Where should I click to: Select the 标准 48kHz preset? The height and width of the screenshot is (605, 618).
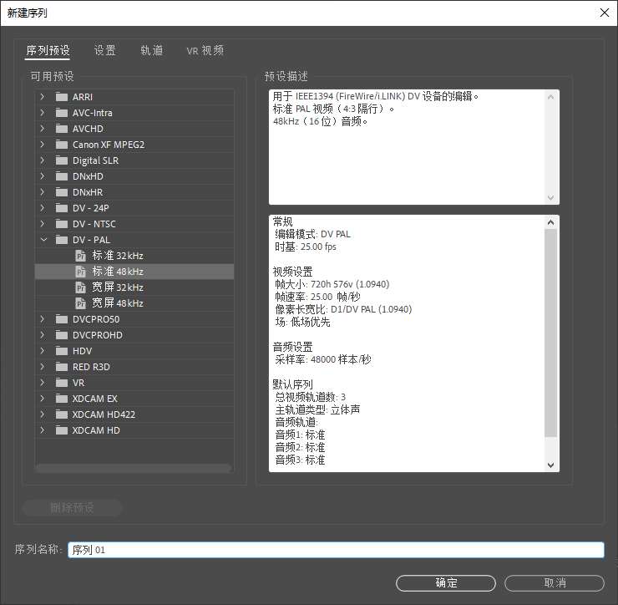click(134, 272)
